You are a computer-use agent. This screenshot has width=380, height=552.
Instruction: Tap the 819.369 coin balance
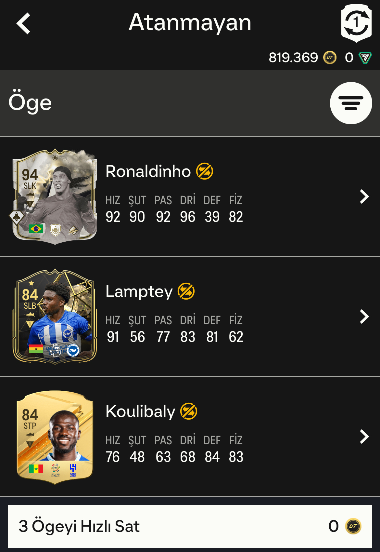(293, 58)
